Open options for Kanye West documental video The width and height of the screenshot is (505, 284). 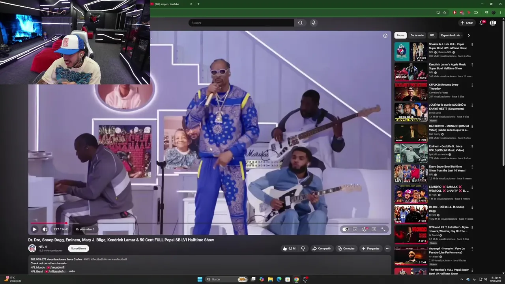click(472, 105)
